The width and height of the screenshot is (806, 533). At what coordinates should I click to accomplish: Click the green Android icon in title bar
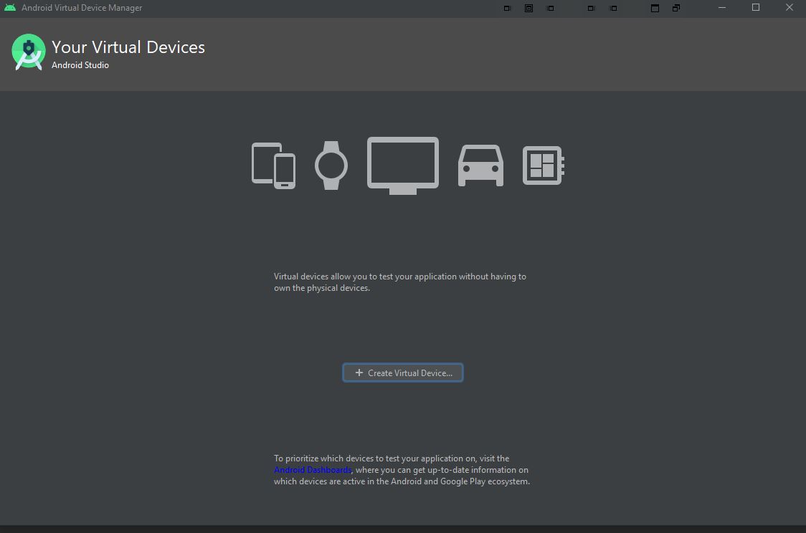pos(10,8)
